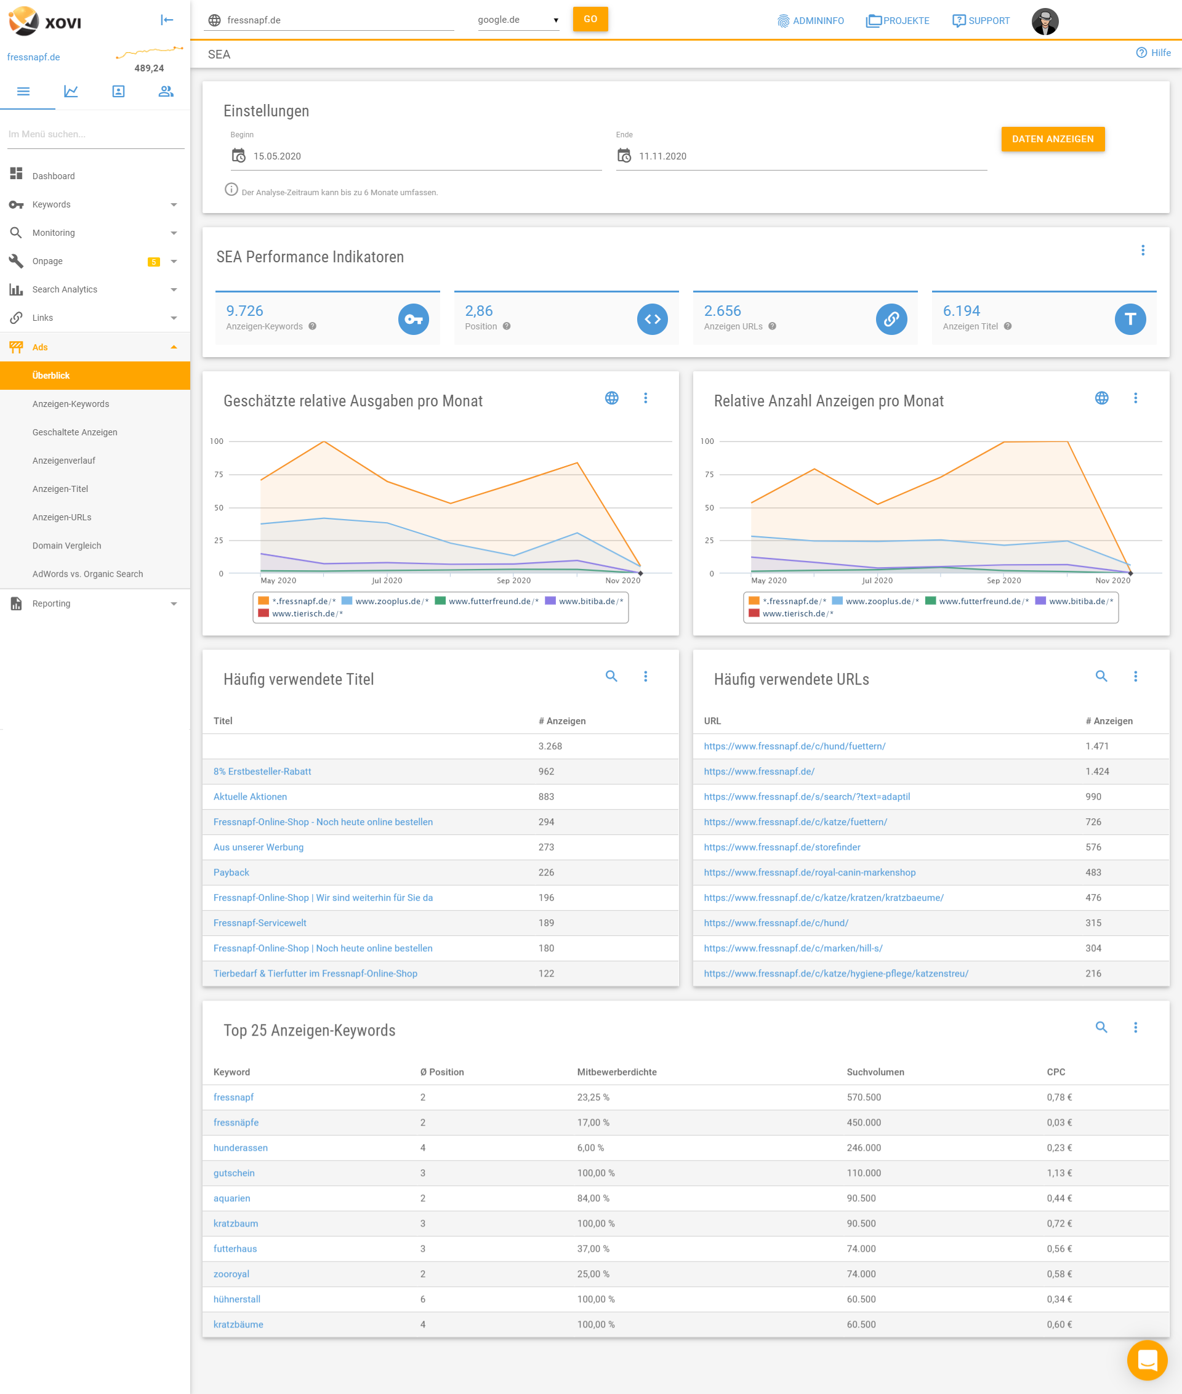Open options menu of Häufig verwendete URLs
Viewport: 1182px width, 1394px height.
pos(1136,676)
